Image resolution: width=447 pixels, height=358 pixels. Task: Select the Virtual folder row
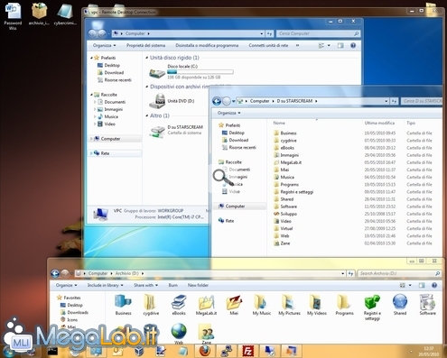click(x=353, y=229)
